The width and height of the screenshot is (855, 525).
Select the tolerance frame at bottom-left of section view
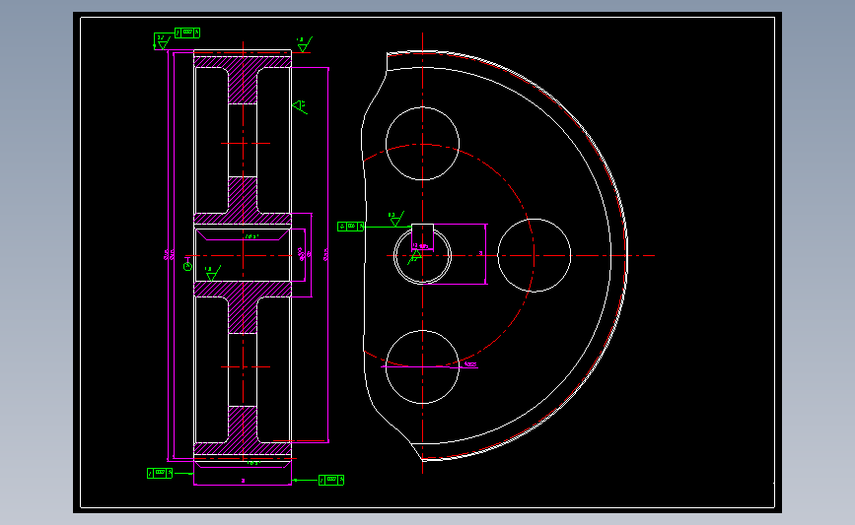coord(160,473)
